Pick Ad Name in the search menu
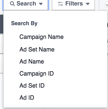108x109 pixels. (x=32, y=61)
